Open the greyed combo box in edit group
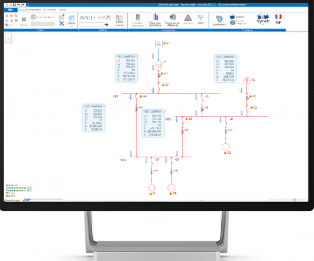Viewport: 314px width, 261px height. tap(43, 24)
